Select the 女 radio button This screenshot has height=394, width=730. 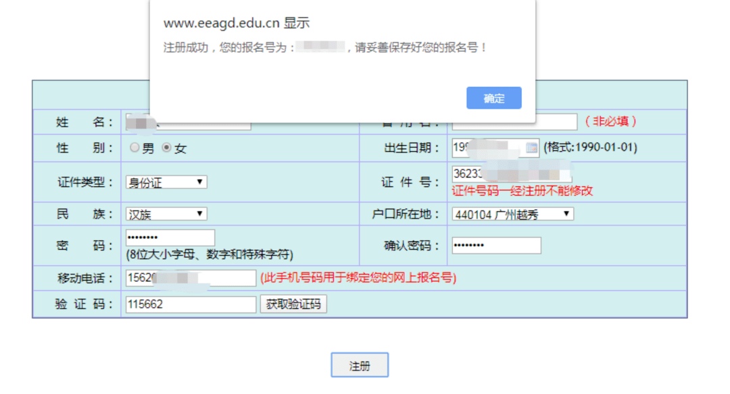click(x=166, y=148)
